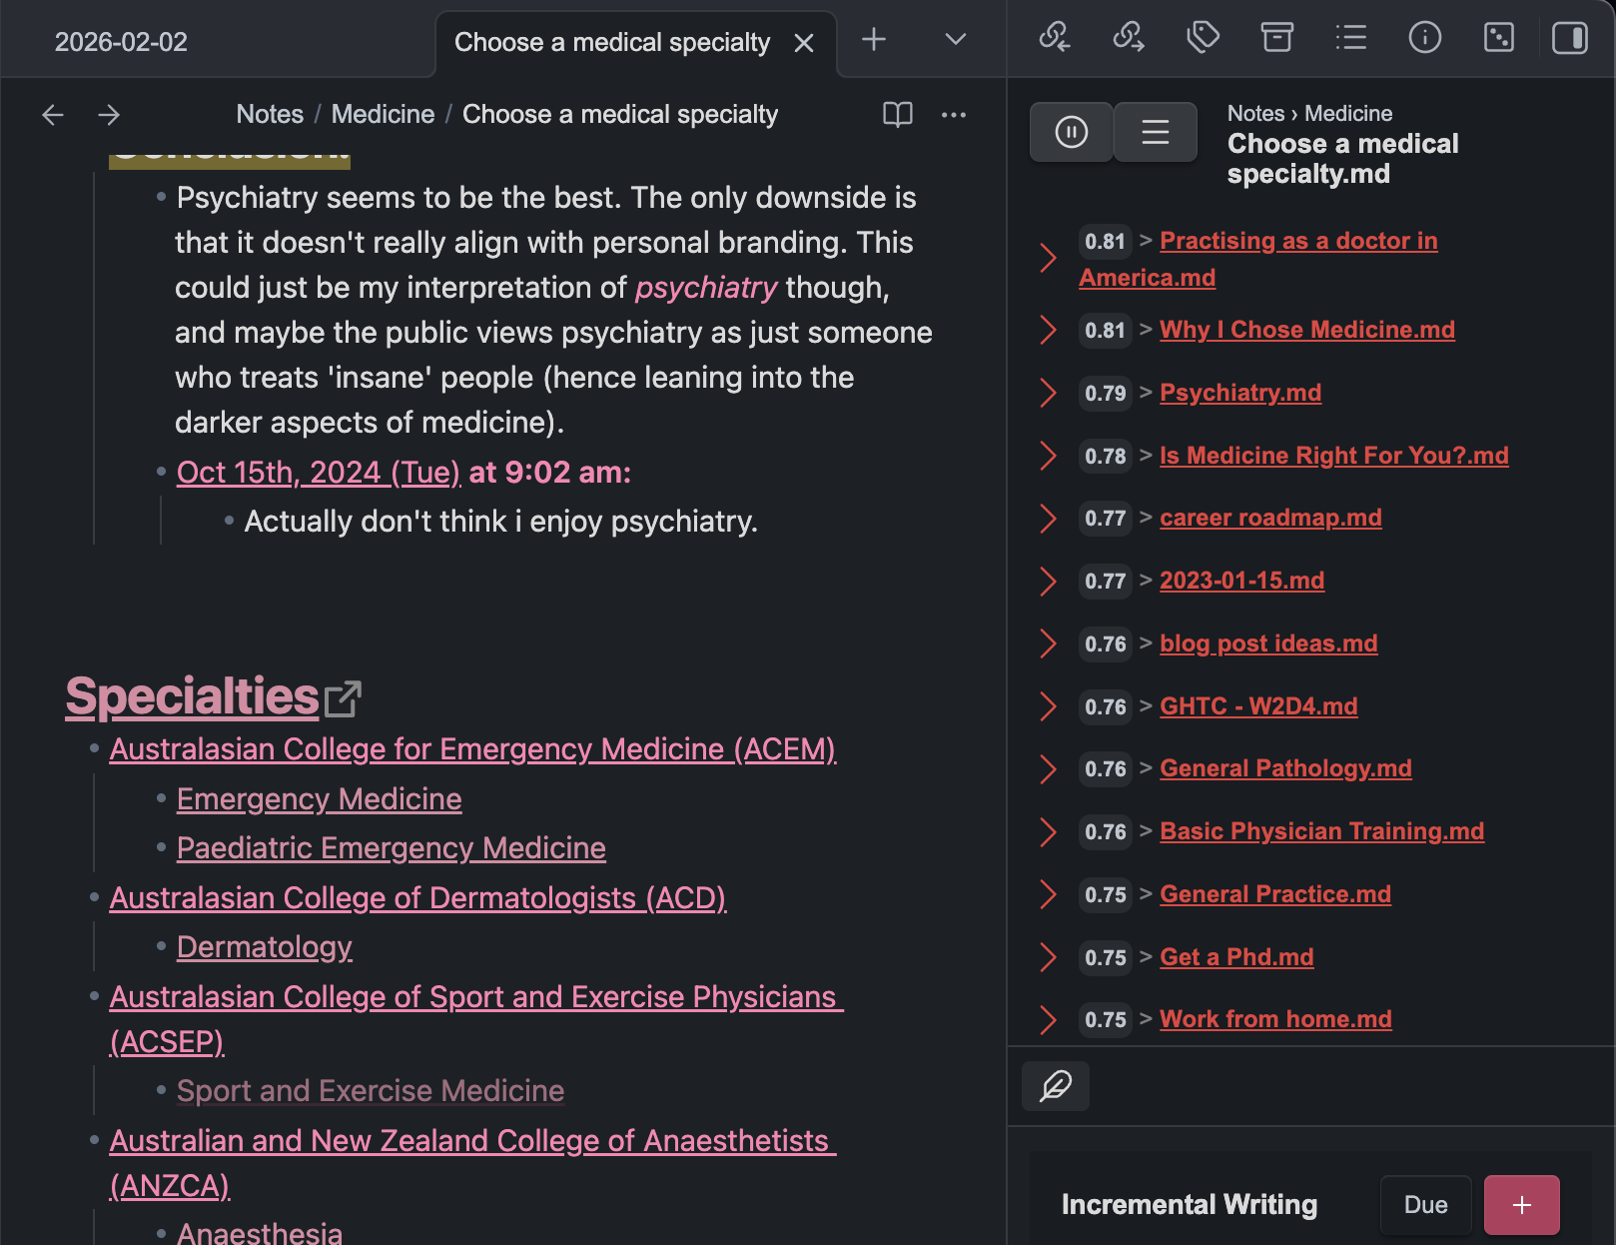The image size is (1616, 1245).
Task: Open the tab list dropdown chevron
Action: point(955,40)
